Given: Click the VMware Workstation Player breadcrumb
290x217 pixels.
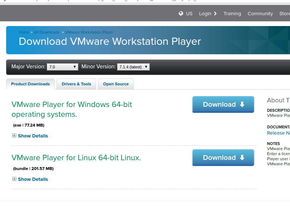Looking at the screenshot, I should [x=89, y=32].
